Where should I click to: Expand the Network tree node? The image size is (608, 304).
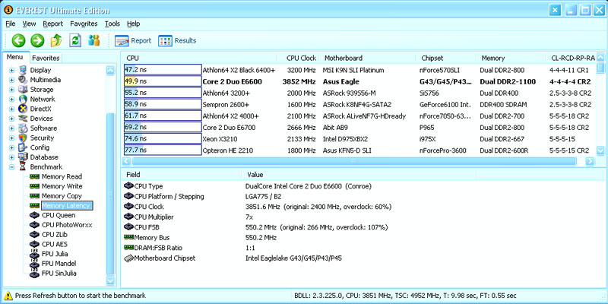(11, 100)
